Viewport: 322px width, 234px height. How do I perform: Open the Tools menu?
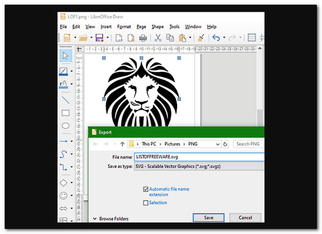click(174, 27)
